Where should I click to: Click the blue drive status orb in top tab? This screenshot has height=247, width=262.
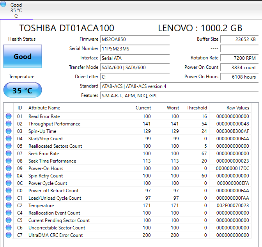tap(3, 4)
